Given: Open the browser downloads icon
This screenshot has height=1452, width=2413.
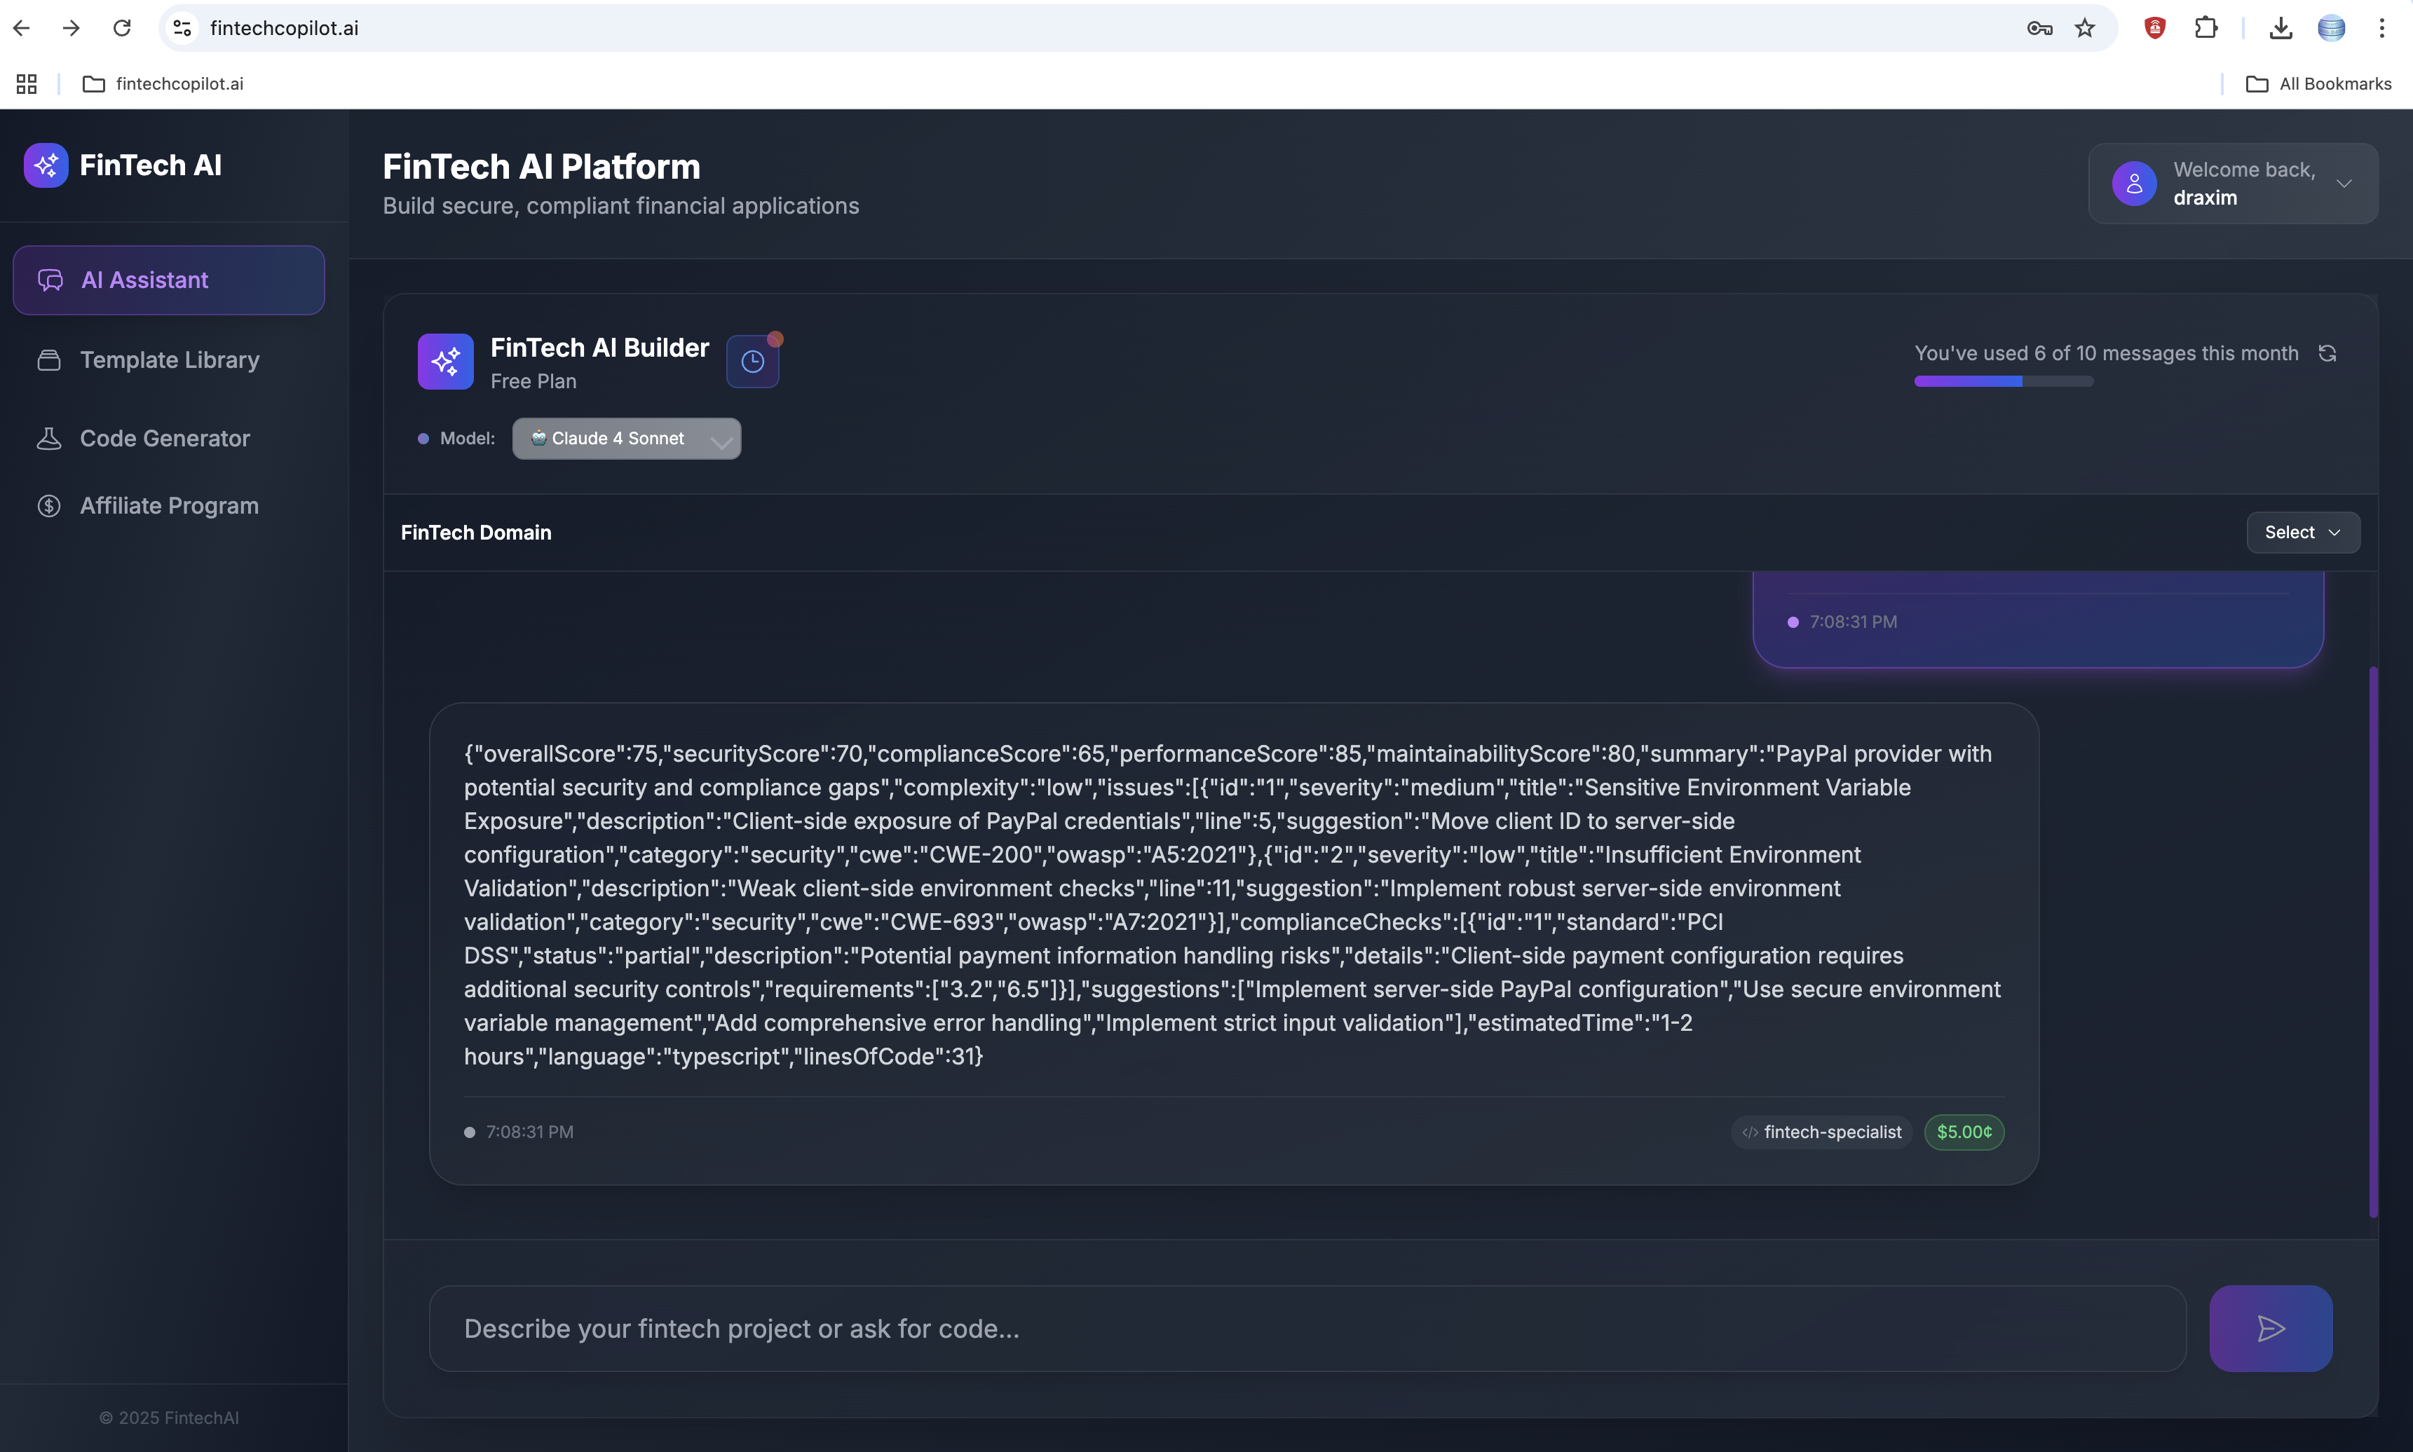Looking at the screenshot, I should click(2280, 28).
